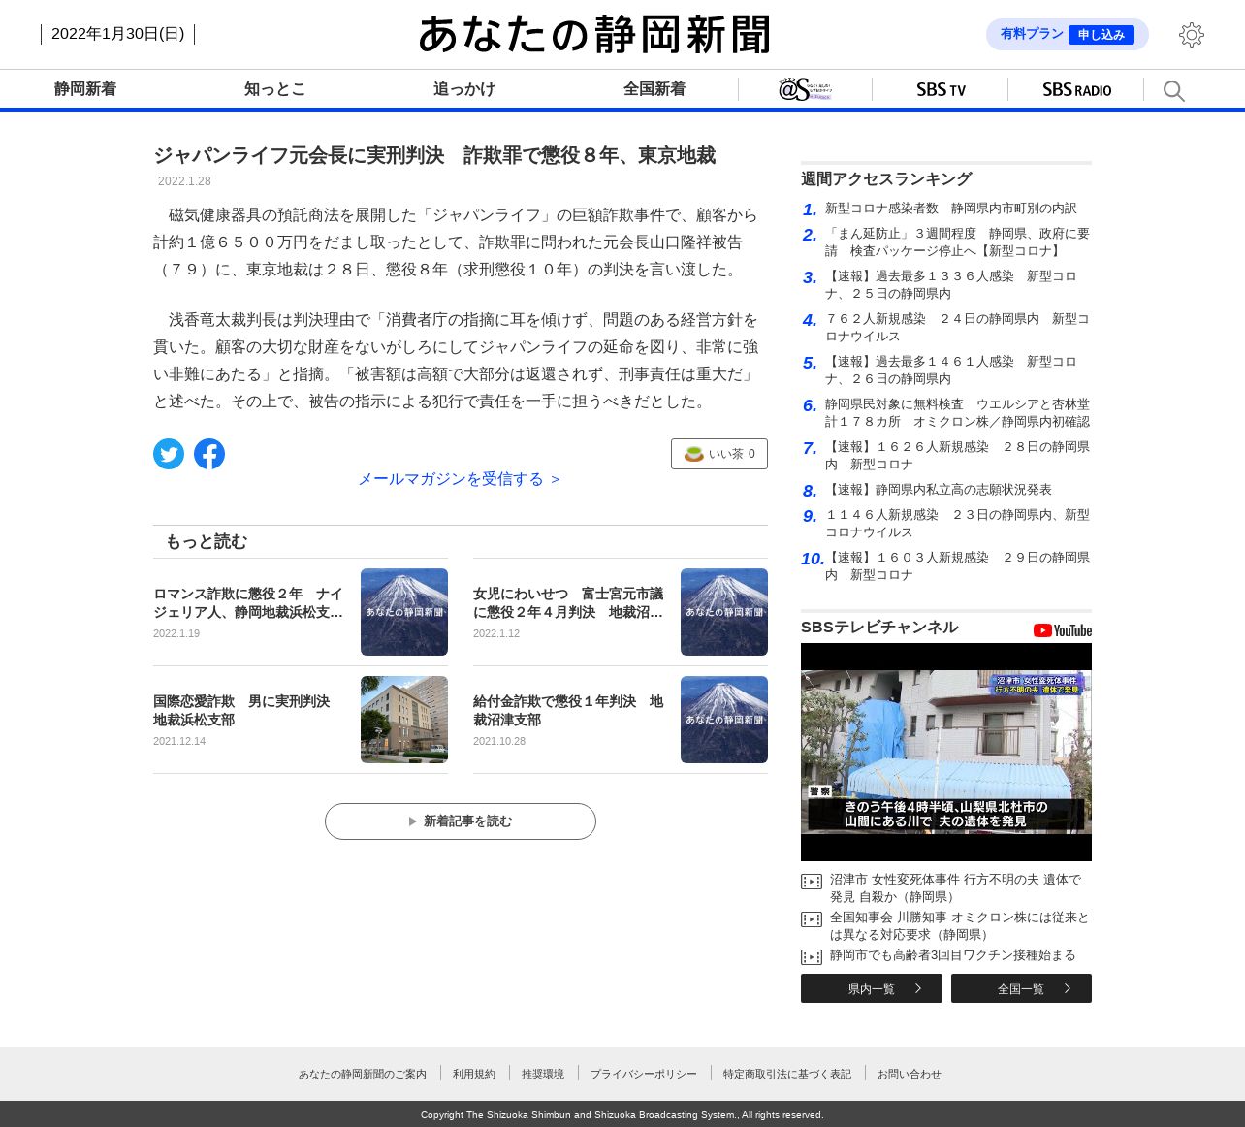Open the search magnifier icon
1245x1127 pixels.
click(x=1173, y=91)
